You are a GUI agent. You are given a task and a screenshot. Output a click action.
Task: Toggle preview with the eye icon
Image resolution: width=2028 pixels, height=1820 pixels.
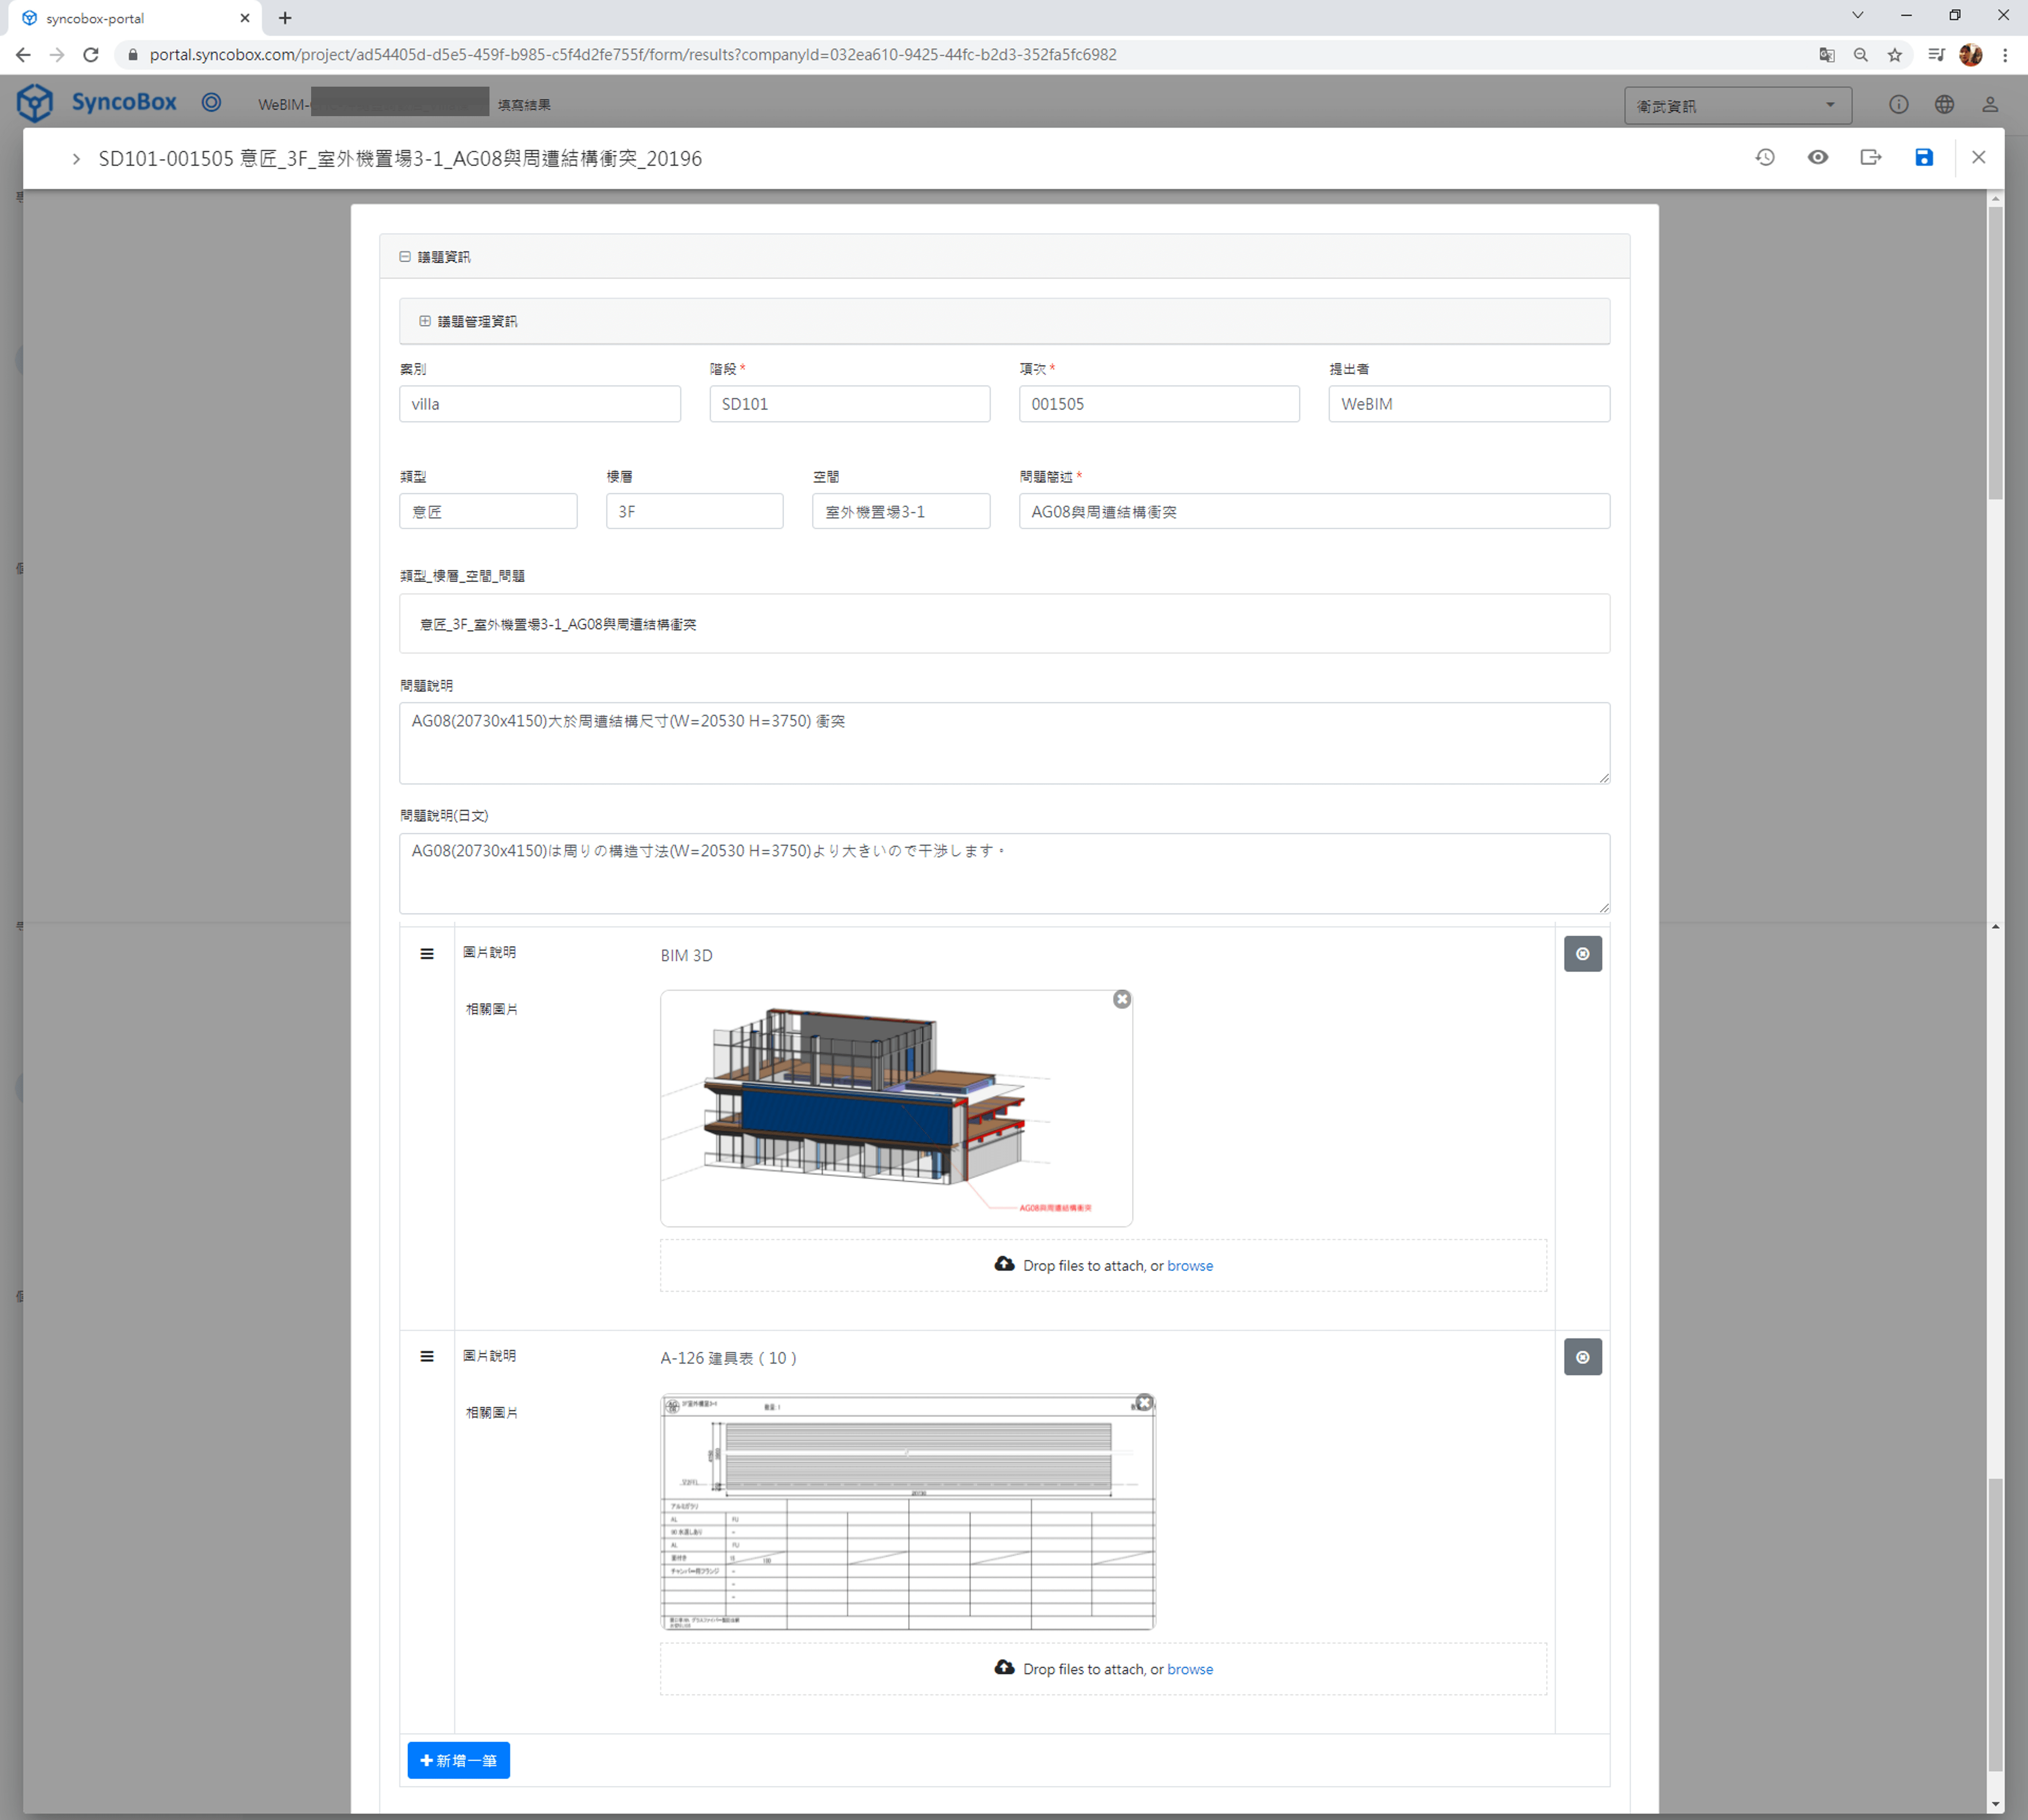(x=1818, y=158)
